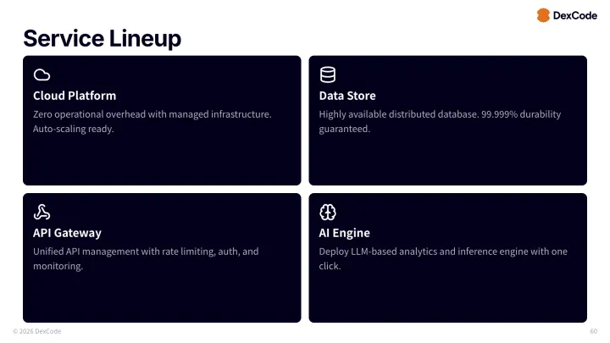Select the Service Lineup slide title

tap(102, 38)
